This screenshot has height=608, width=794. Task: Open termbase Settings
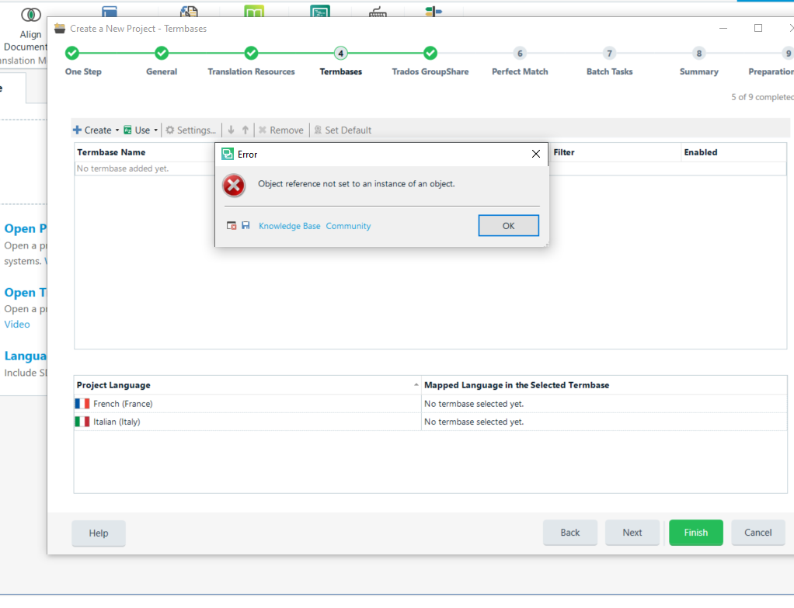190,130
